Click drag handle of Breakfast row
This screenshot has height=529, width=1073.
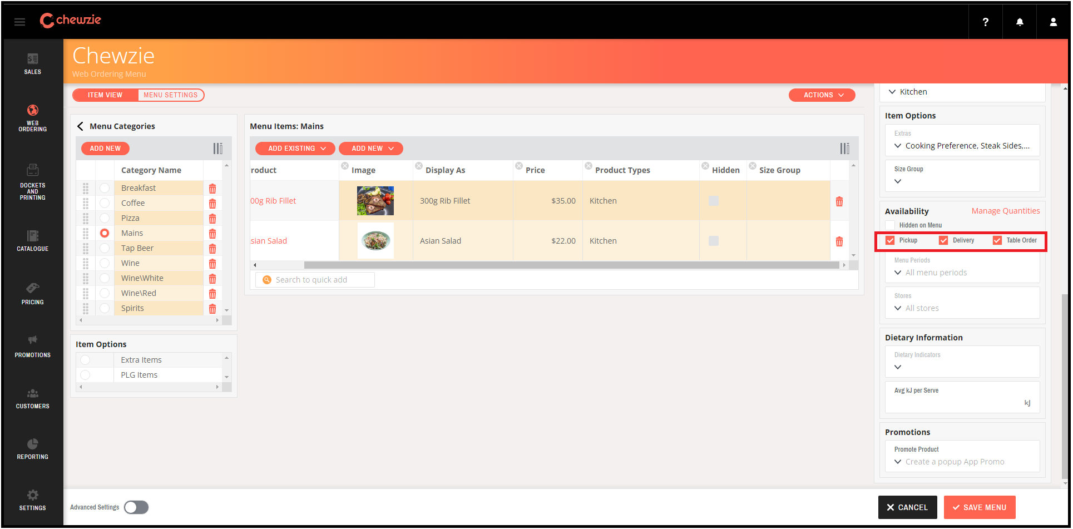tap(86, 188)
